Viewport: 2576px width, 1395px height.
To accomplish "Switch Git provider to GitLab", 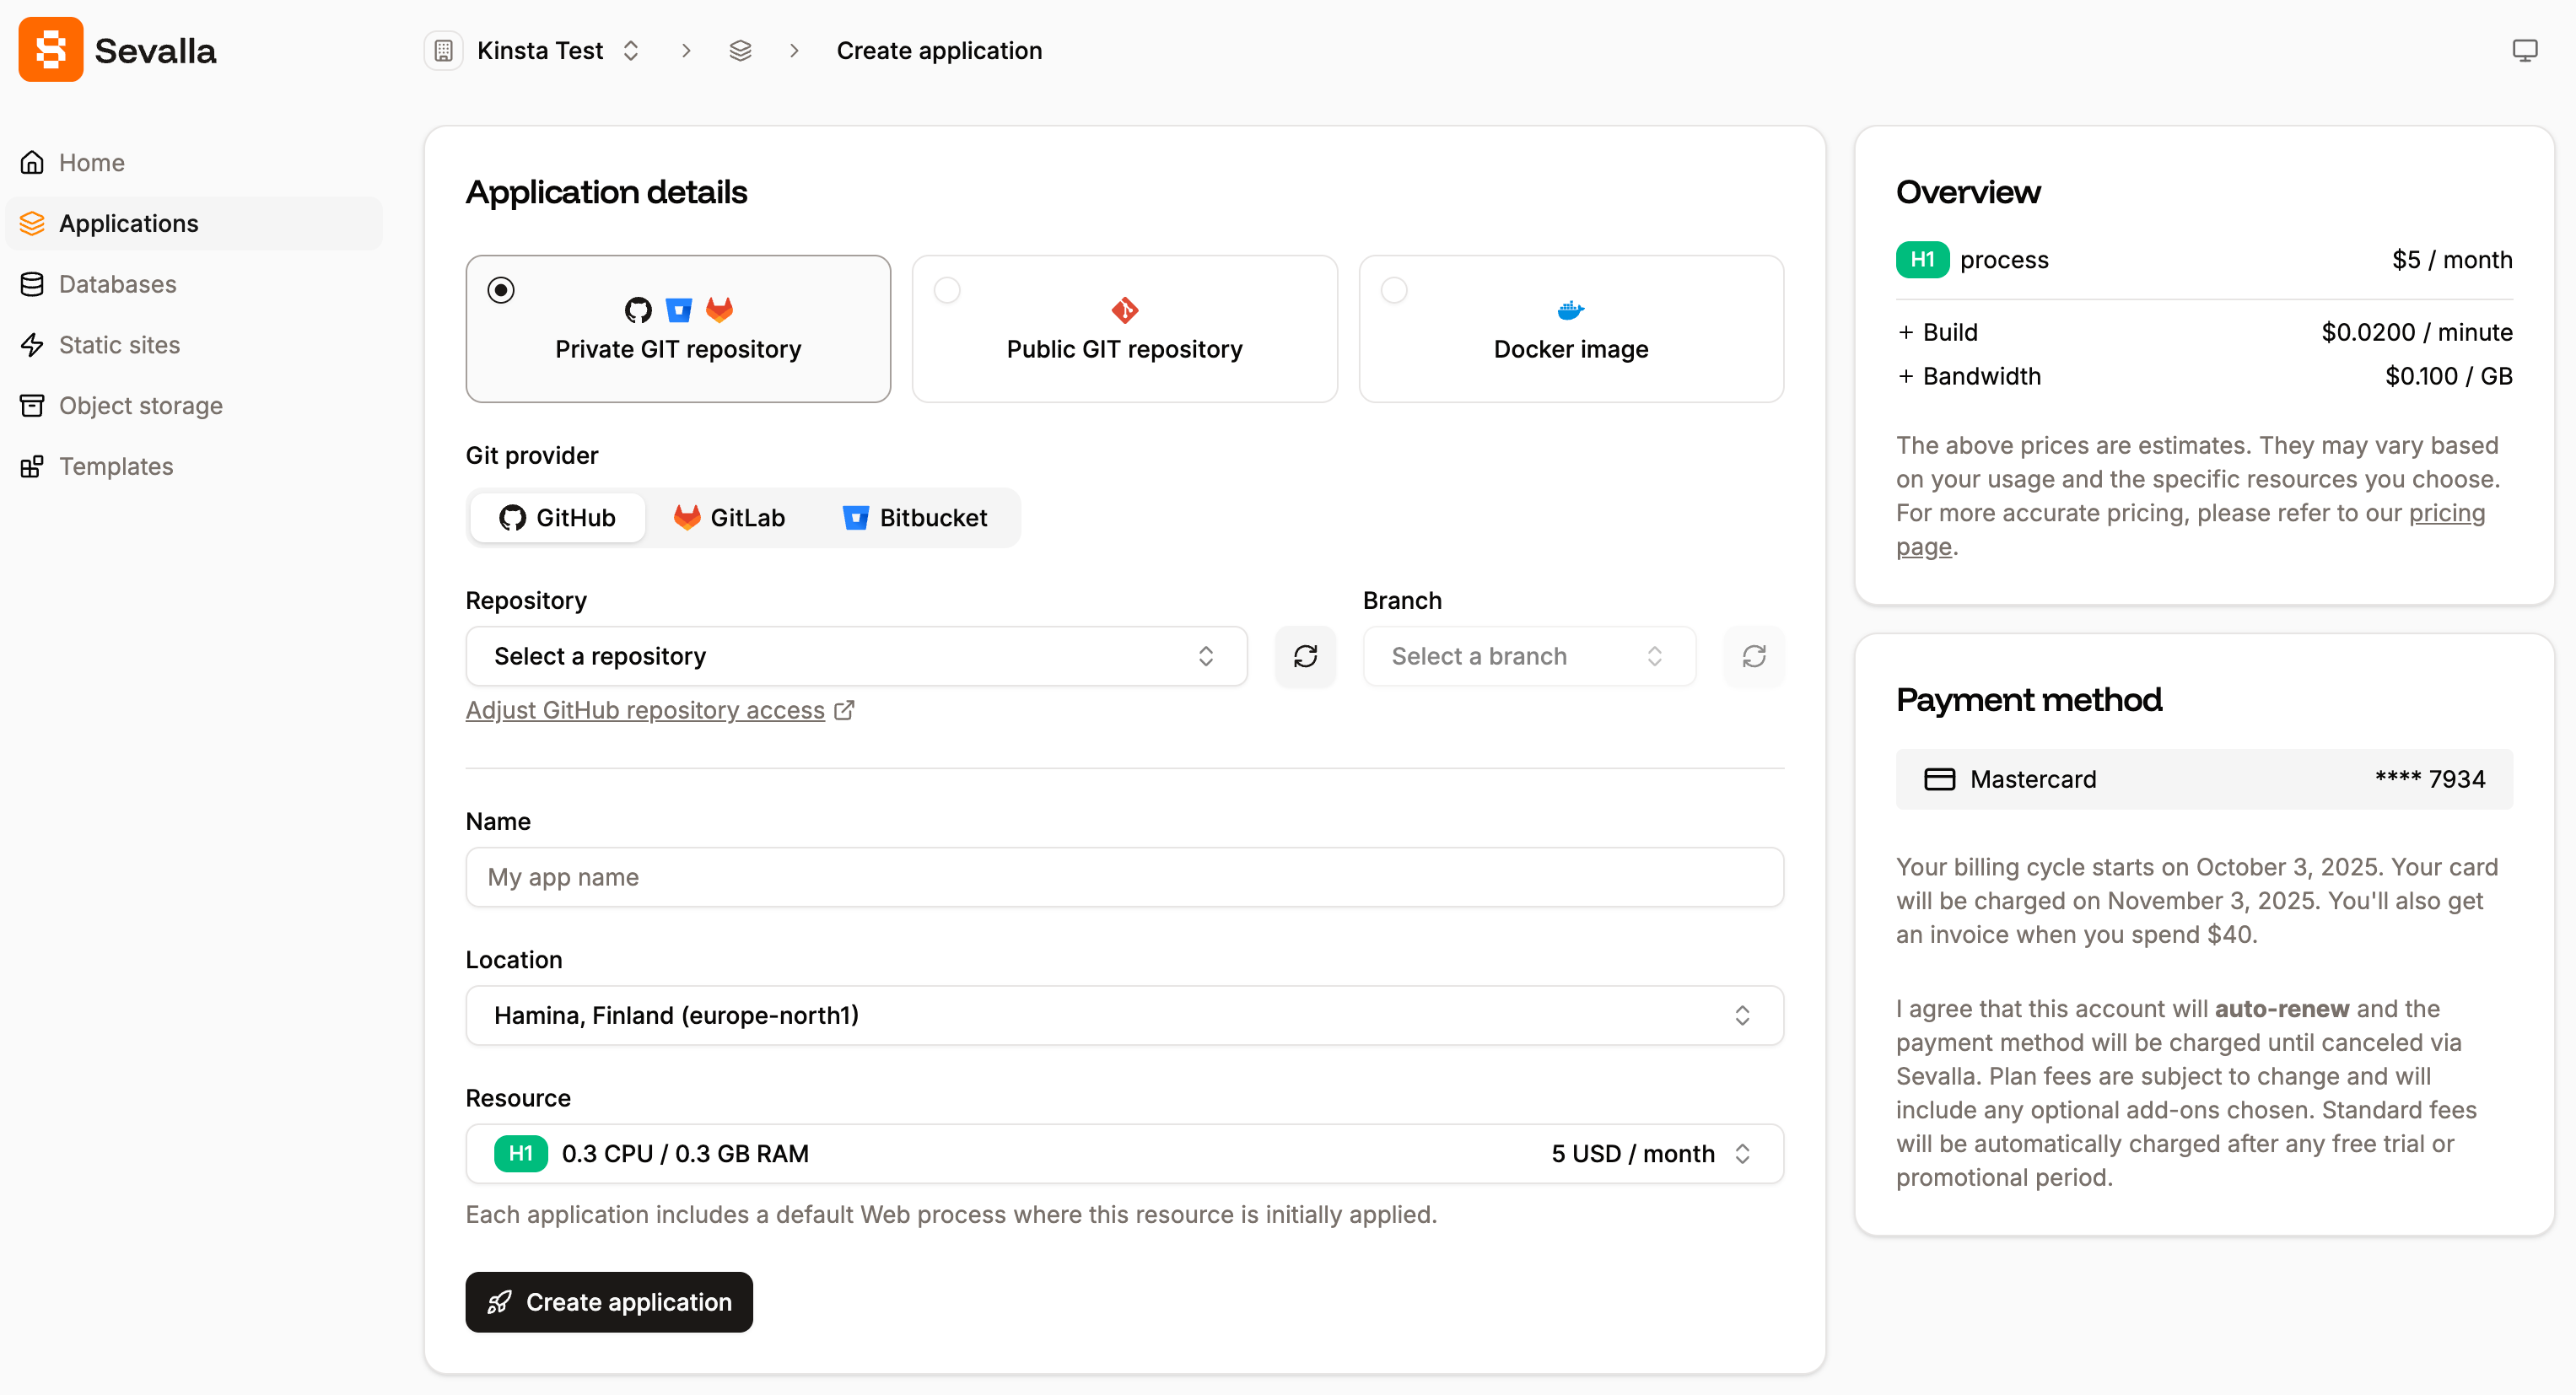I will (729, 517).
